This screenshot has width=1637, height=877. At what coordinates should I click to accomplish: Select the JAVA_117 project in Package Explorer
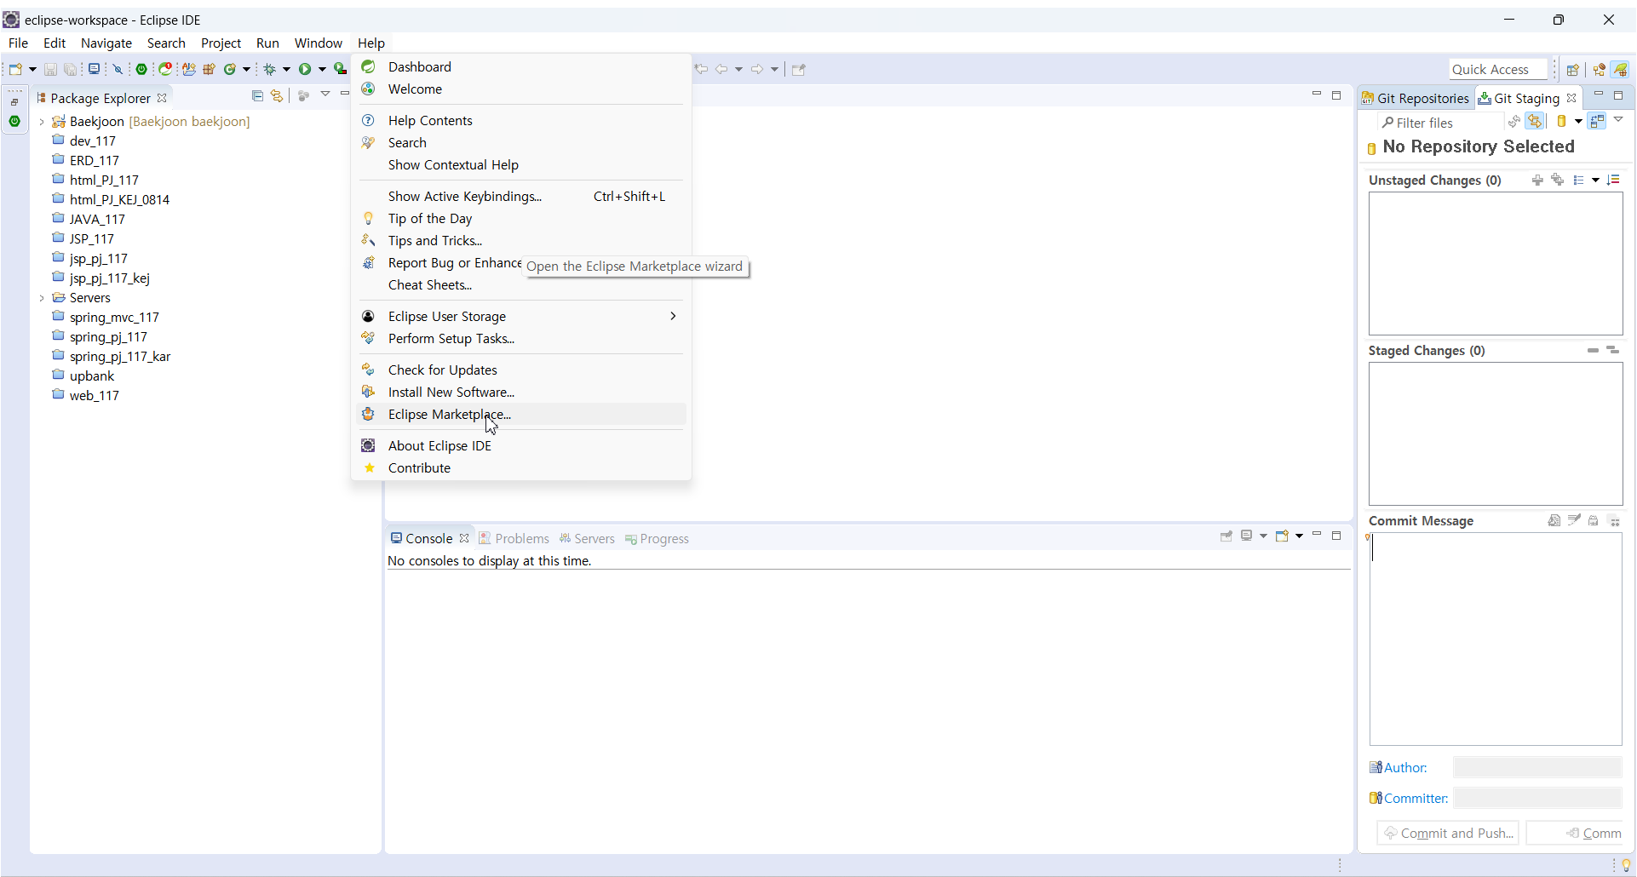click(97, 220)
